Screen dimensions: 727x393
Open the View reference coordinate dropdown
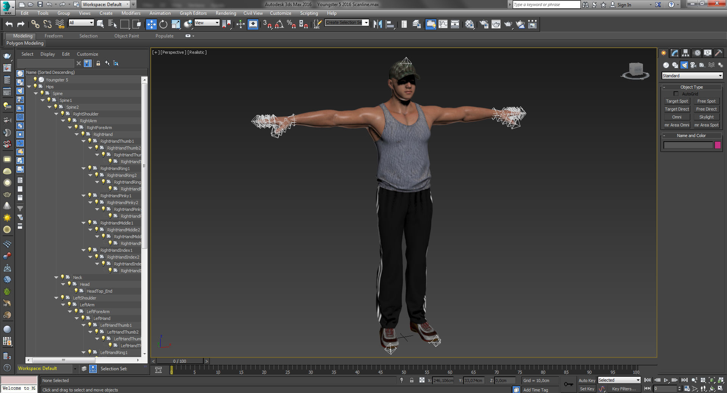pyautogui.click(x=207, y=23)
